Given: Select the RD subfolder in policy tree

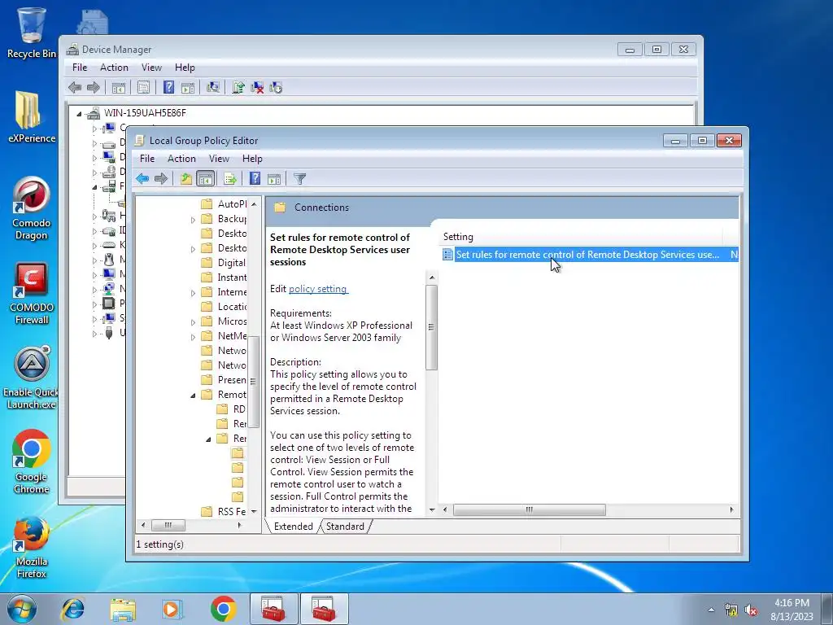Looking at the screenshot, I should click(x=232, y=409).
